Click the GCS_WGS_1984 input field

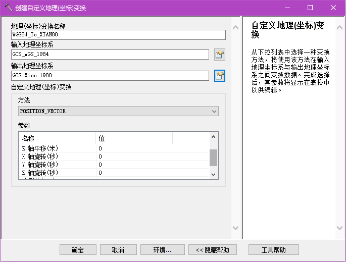pos(110,55)
